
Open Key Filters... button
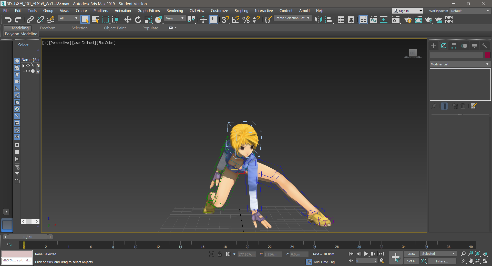[442, 261]
